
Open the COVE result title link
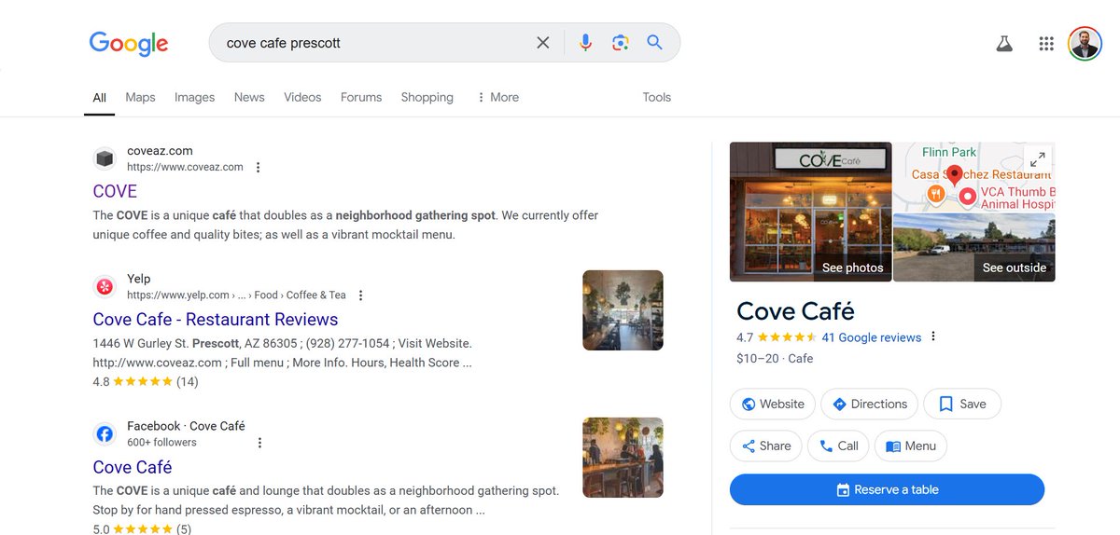115,191
